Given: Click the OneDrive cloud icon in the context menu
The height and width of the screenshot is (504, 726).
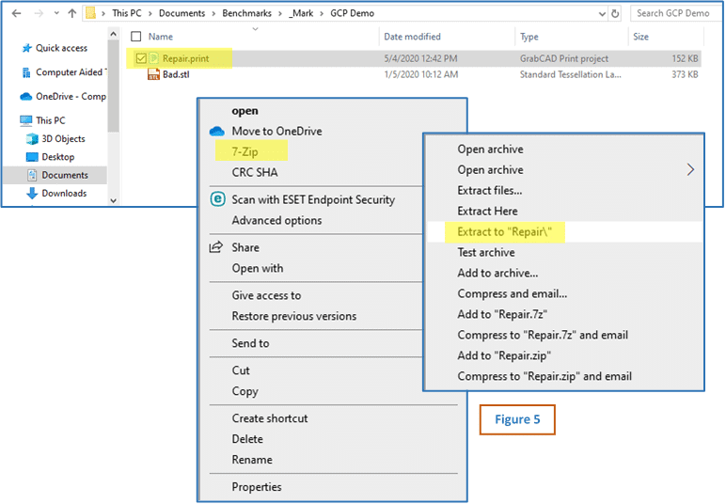Looking at the screenshot, I should click(x=216, y=132).
